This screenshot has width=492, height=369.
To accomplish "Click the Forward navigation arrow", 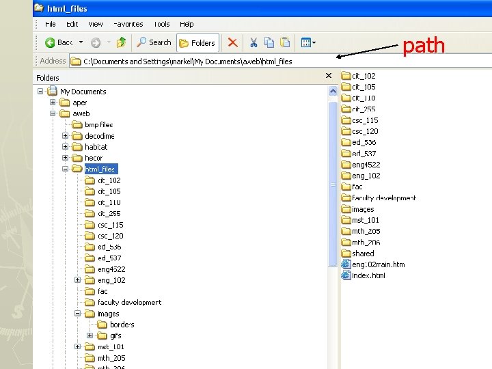I will pos(96,42).
